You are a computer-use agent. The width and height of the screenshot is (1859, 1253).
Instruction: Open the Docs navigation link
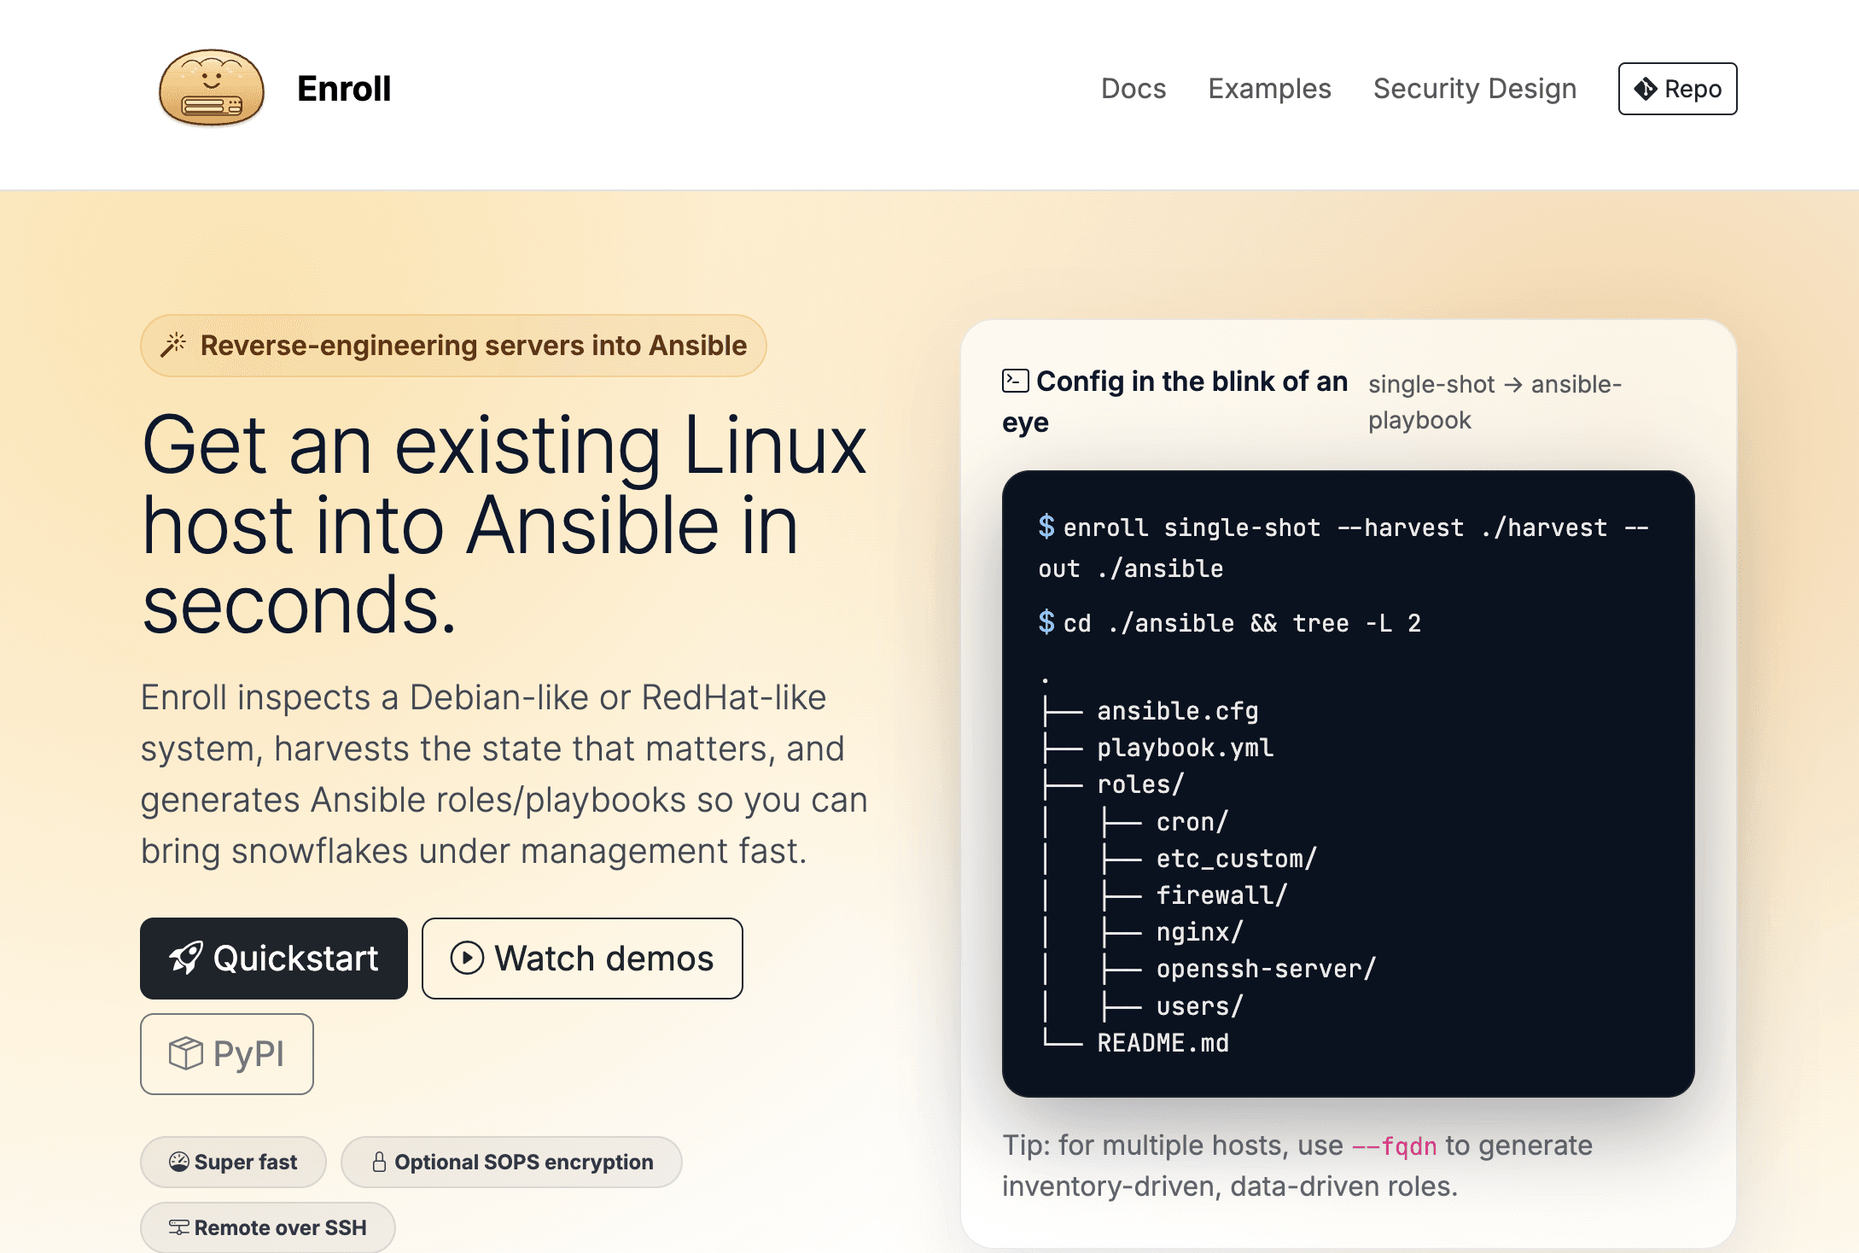point(1133,89)
